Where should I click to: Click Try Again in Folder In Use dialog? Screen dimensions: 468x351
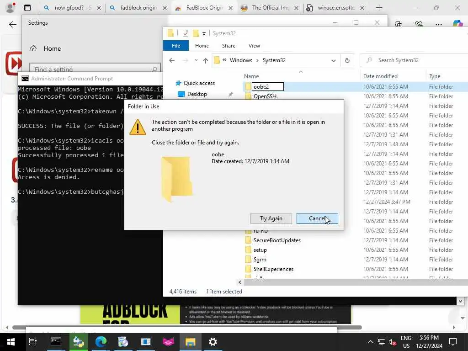271,218
